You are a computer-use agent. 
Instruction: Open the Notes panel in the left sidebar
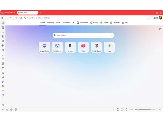pos(3,41)
